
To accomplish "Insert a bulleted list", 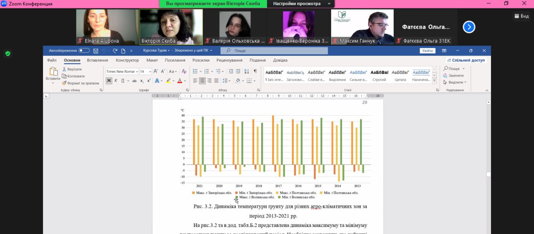I will click(195, 71).
